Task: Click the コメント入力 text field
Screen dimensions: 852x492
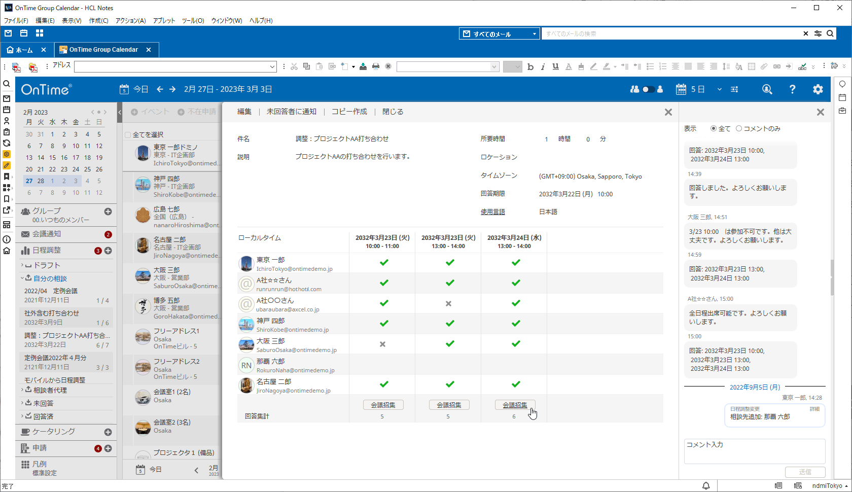Action: tap(754, 451)
